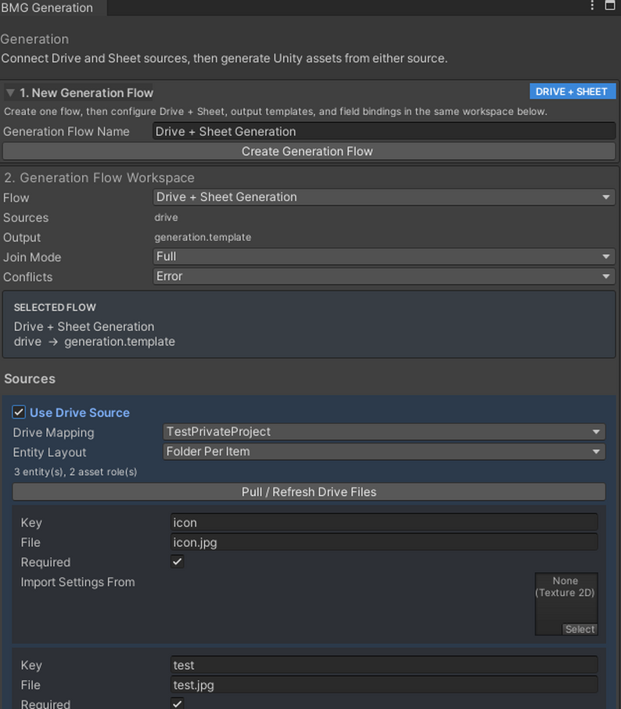This screenshot has height=709, width=621.
Task: Open the Drive Mapping dropdown
Action: click(x=384, y=432)
